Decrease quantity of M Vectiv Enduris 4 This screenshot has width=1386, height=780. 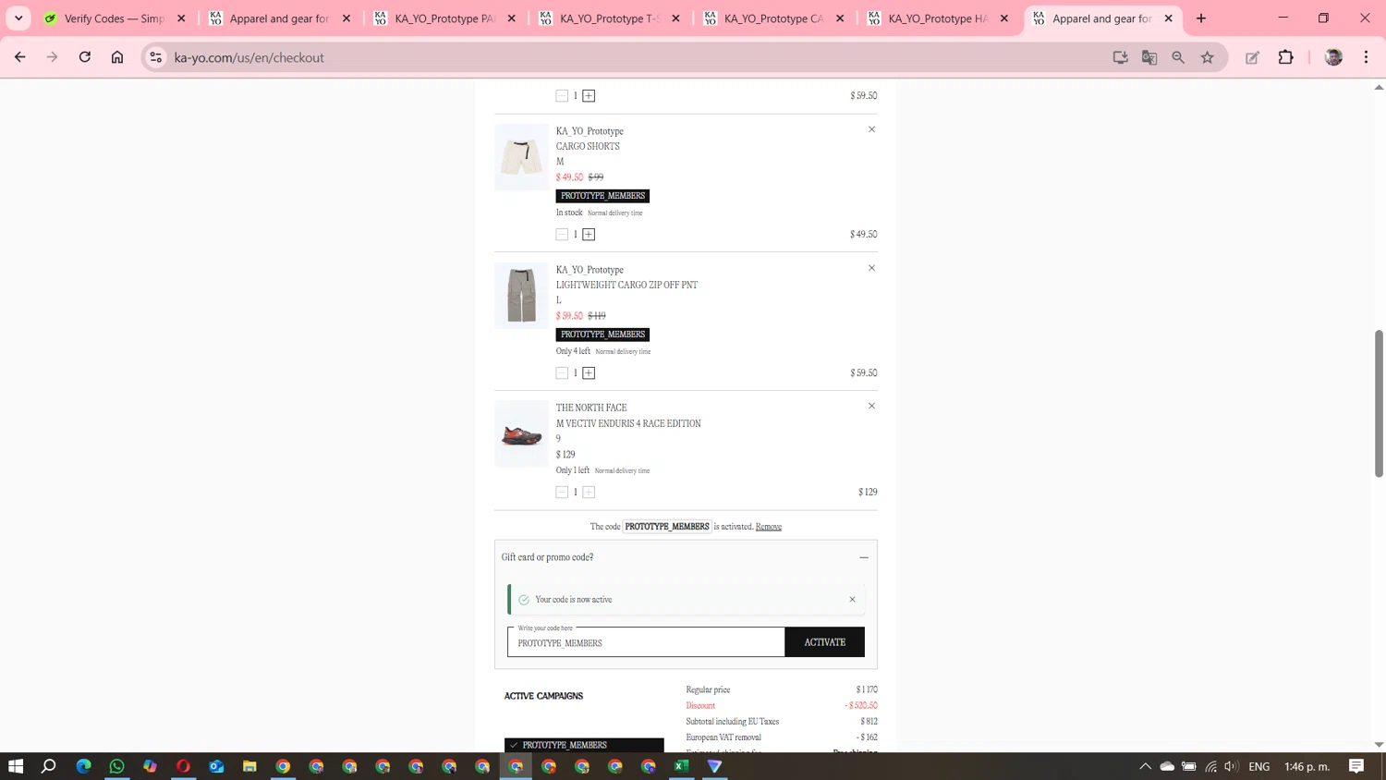[562, 493]
